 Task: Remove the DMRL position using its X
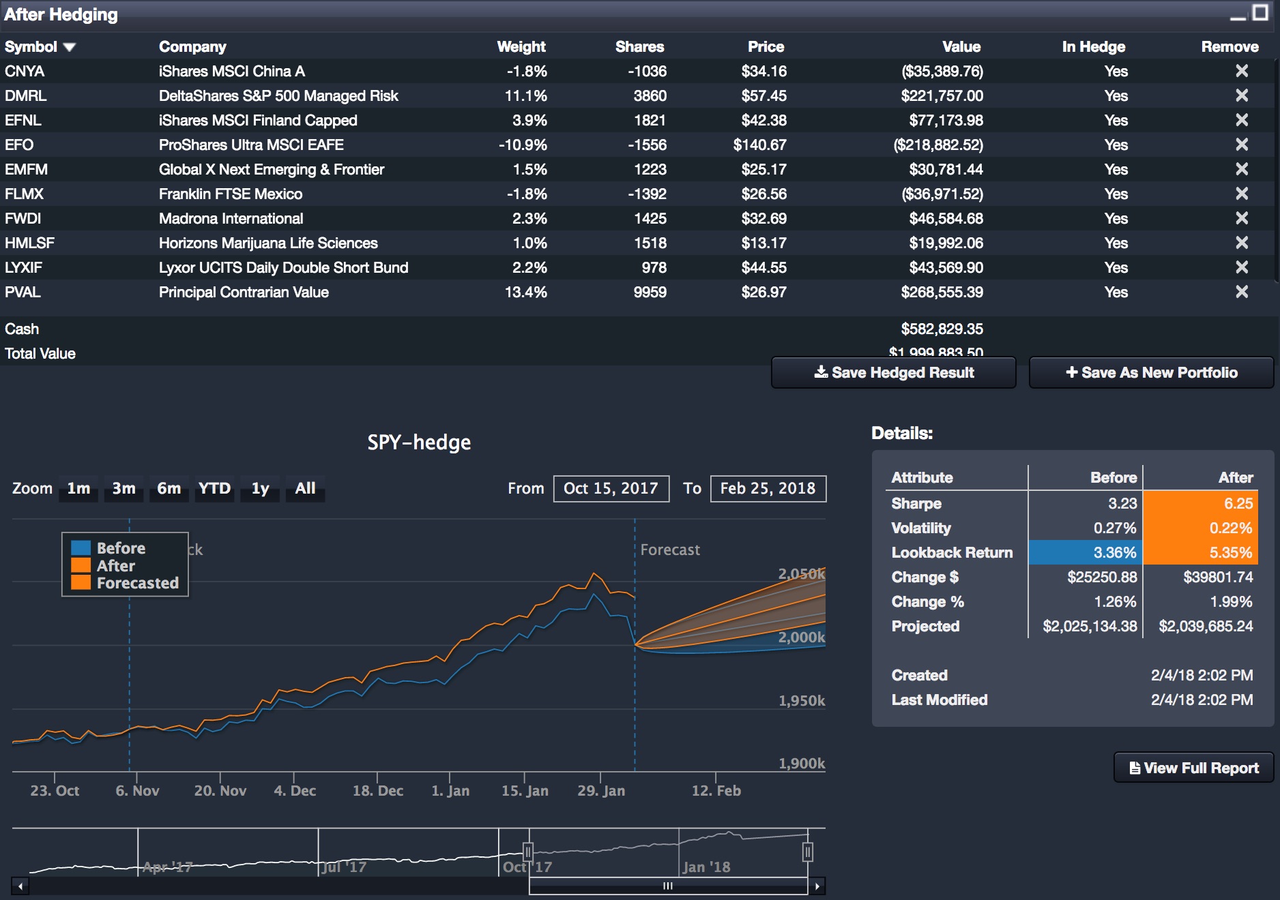coord(1243,95)
